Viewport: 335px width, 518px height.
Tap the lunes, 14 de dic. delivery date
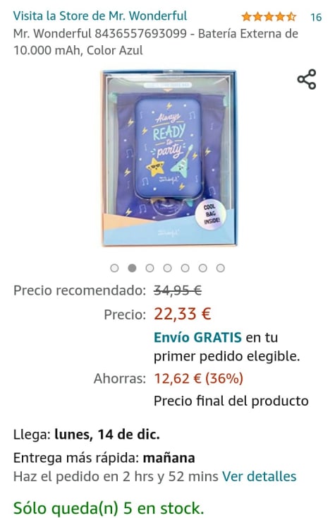click(x=107, y=435)
